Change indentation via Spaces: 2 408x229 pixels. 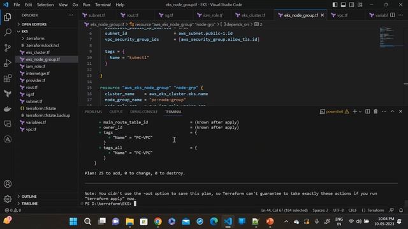320,211
